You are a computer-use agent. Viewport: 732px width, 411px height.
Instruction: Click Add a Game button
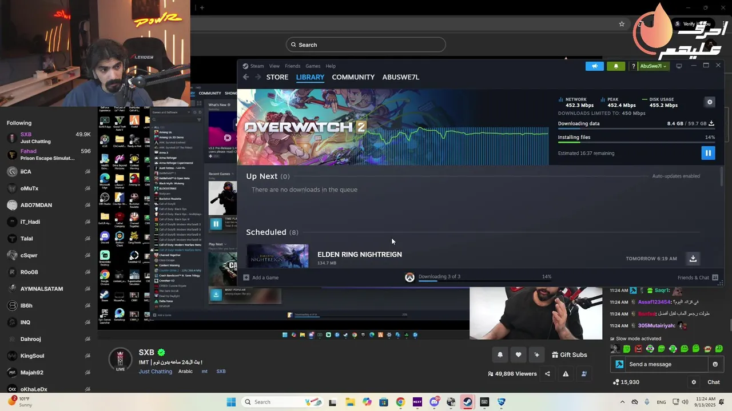(x=261, y=277)
